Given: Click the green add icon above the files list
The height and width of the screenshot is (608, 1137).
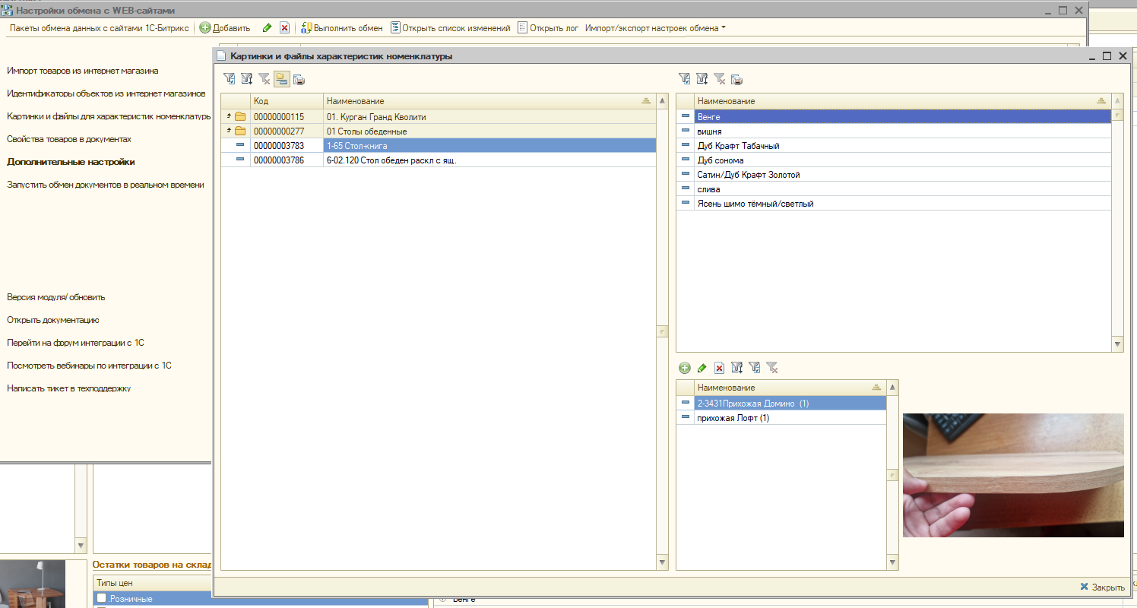Looking at the screenshot, I should click(x=685, y=368).
